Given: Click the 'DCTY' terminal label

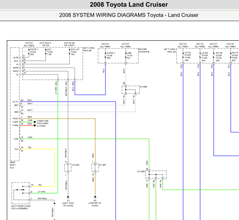Looking at the screenshot, I should (x=16, y=102).
